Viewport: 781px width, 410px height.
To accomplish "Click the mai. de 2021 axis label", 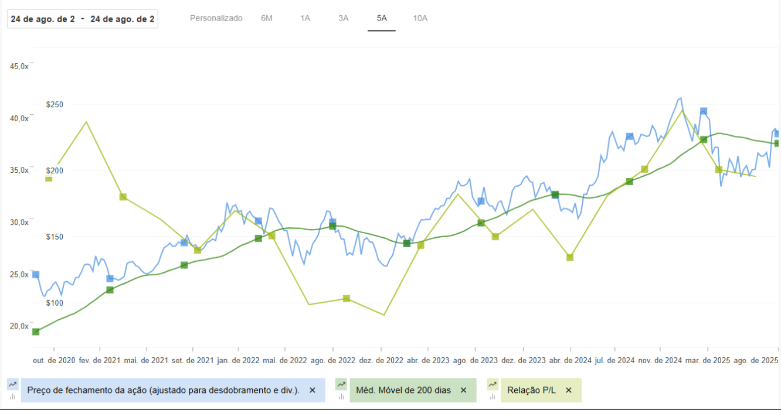I will (x=145, y=360).
